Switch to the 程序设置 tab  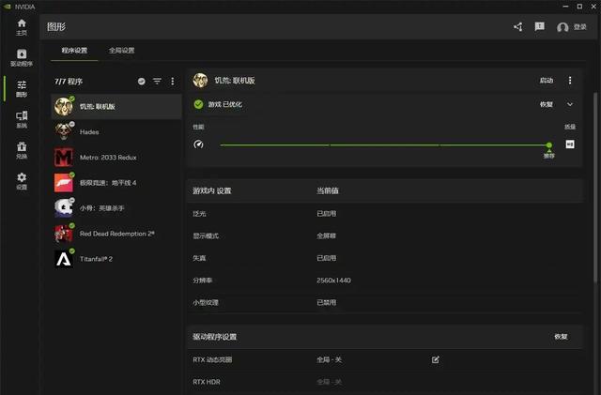coord(74,50)
